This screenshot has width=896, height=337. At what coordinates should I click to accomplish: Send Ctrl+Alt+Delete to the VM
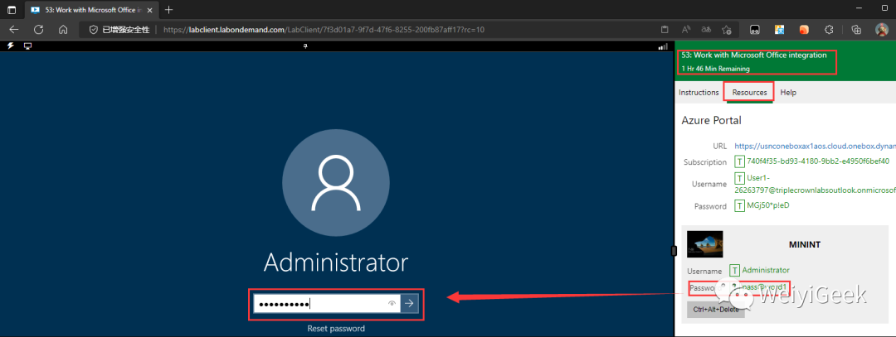715,310
